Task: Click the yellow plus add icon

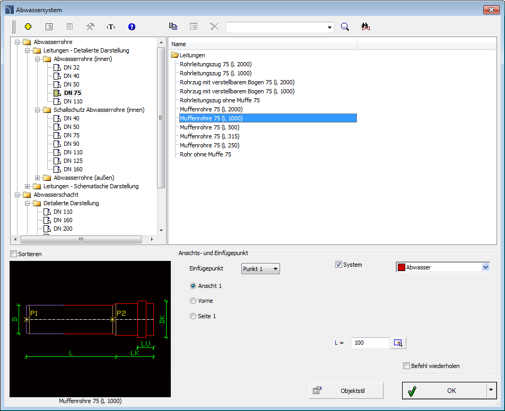Action: (29, 27)
